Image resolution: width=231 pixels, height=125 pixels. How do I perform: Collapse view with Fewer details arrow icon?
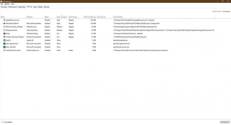(2, 122)
